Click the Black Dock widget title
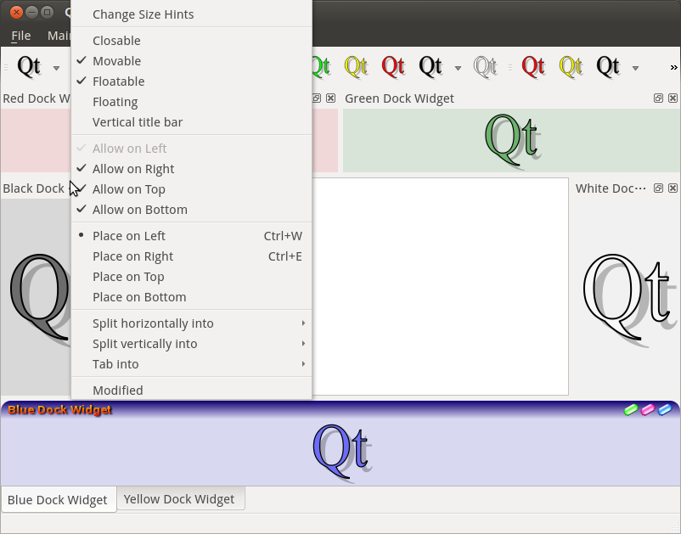 pyautogui.click(x=33, y=188)
